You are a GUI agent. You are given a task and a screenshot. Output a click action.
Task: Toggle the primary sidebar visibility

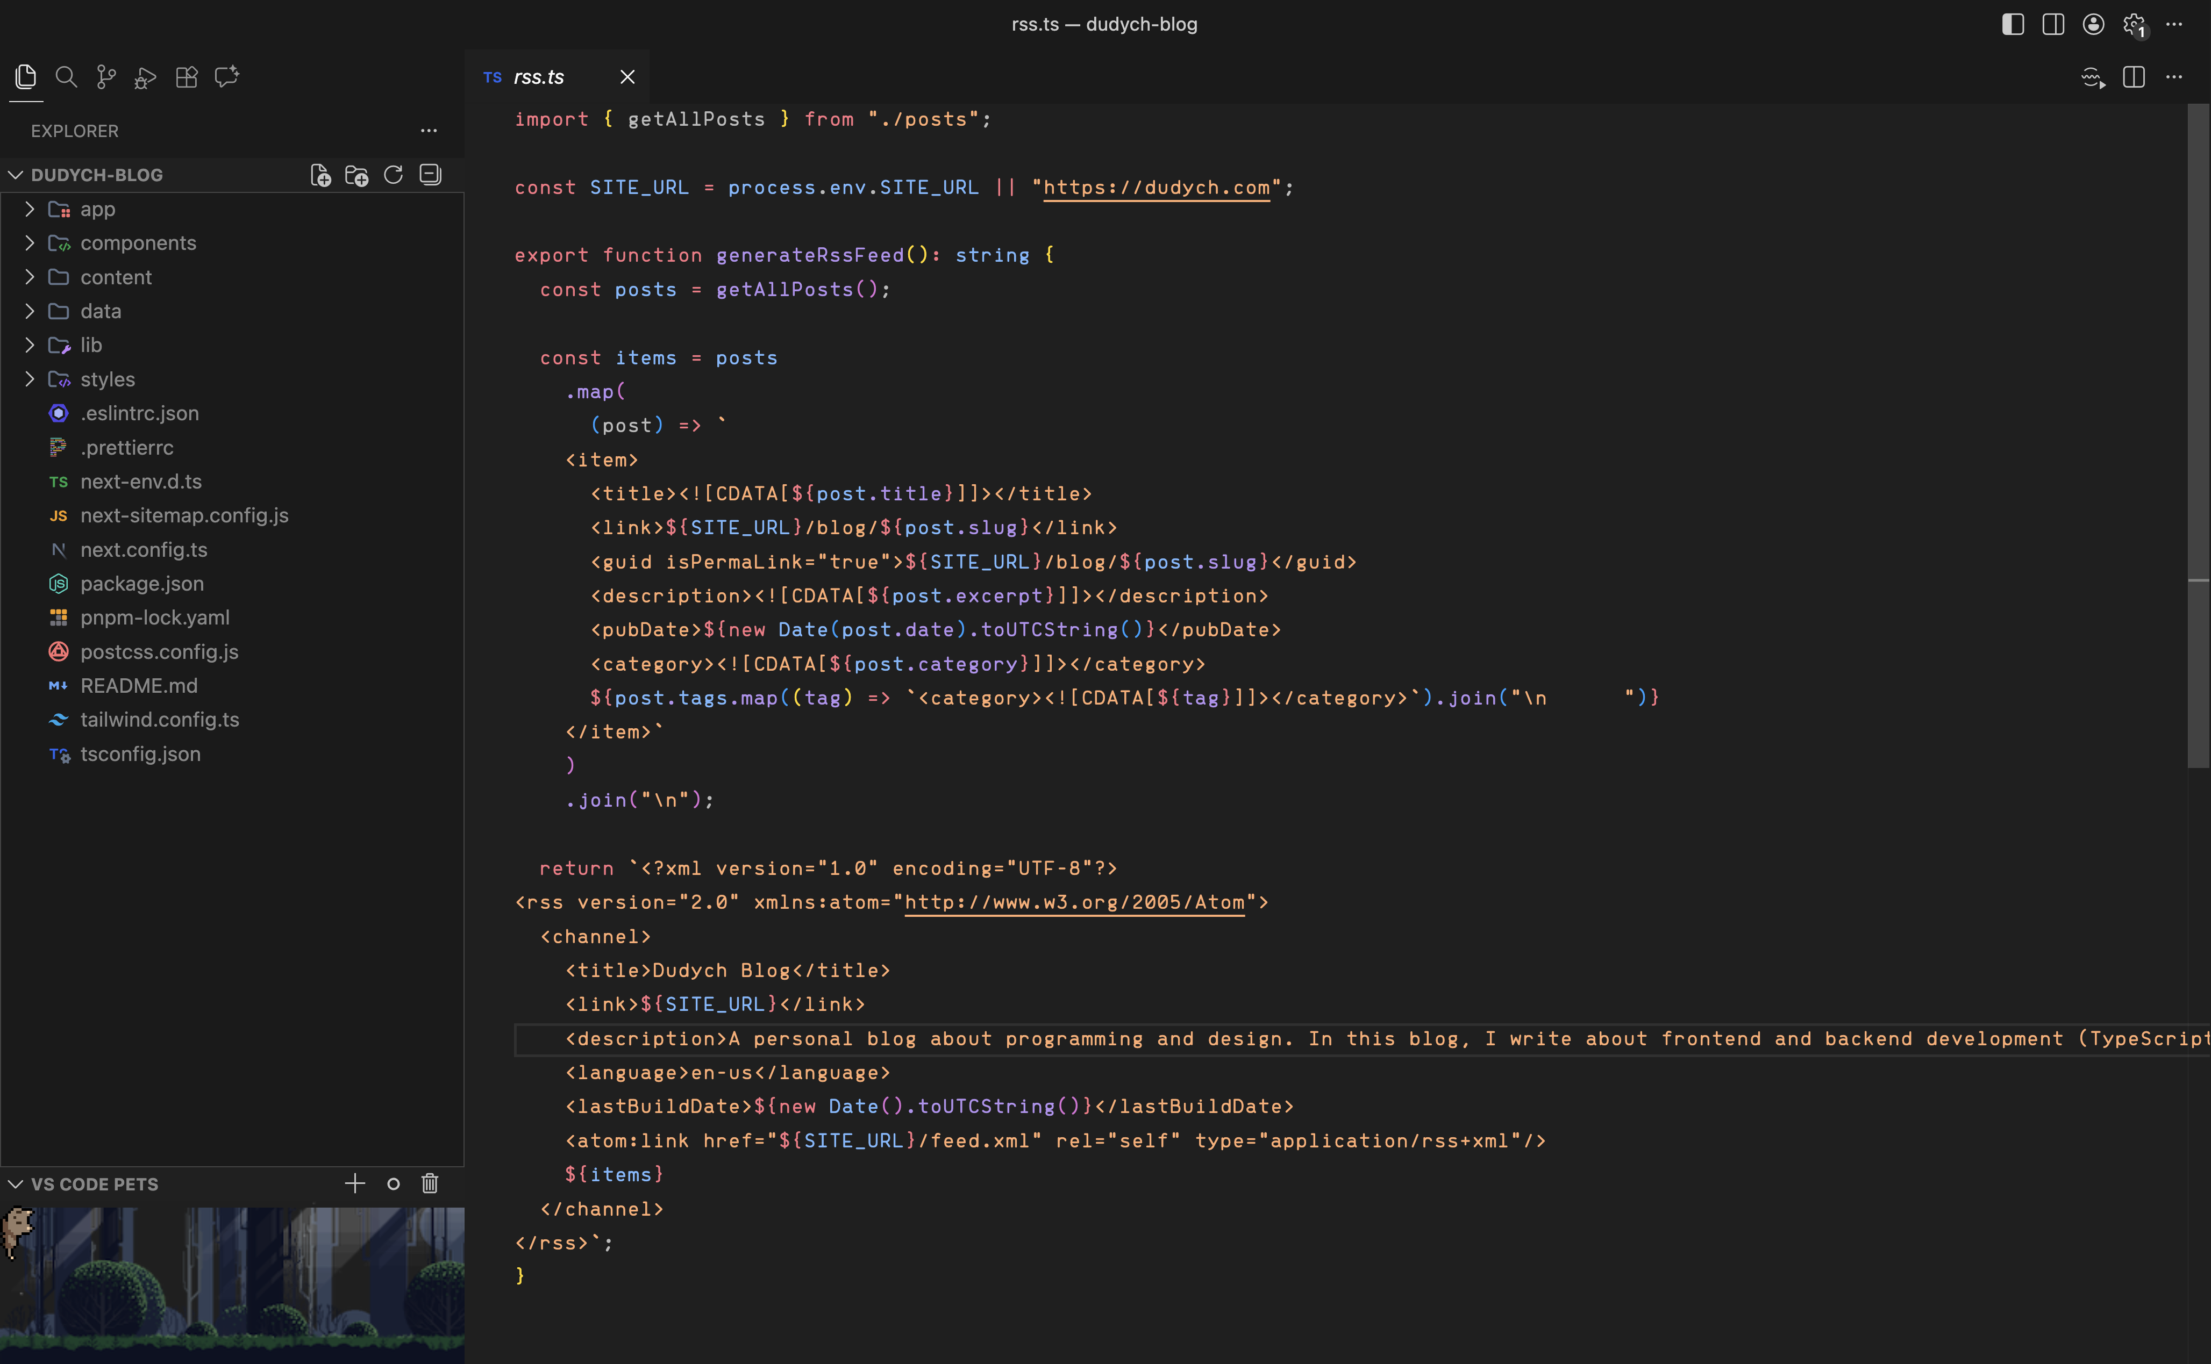point(2012,24)
